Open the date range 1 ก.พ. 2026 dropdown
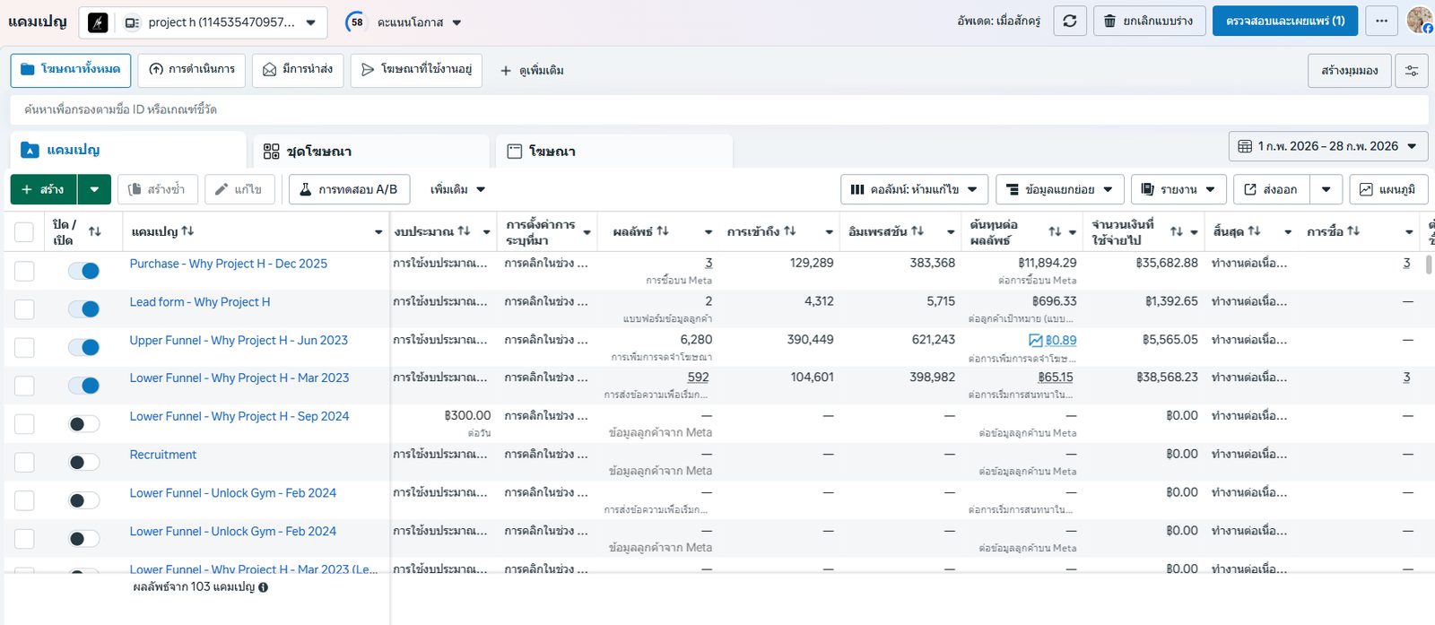The image size is (1435, 625). (1328, 146)
